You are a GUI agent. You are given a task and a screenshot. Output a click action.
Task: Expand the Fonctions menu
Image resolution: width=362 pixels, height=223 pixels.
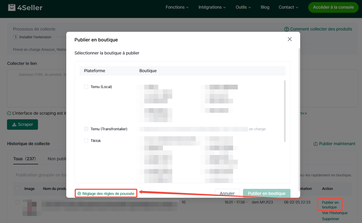177,7
